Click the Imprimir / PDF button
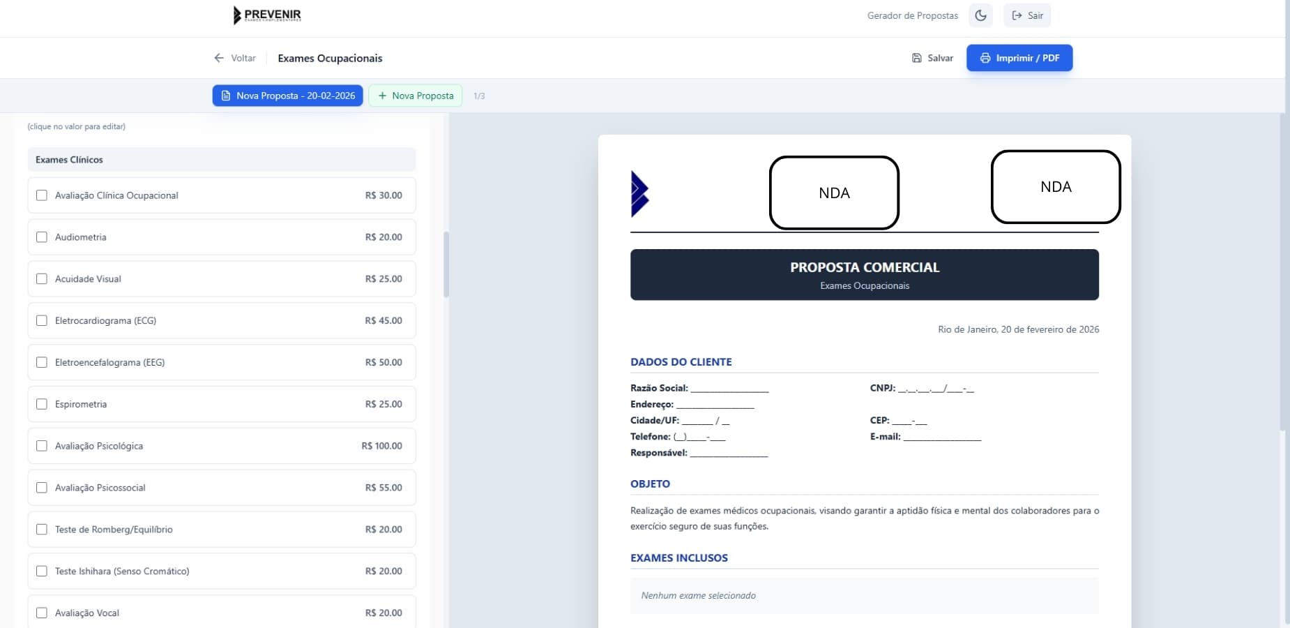 point(1019,58)
